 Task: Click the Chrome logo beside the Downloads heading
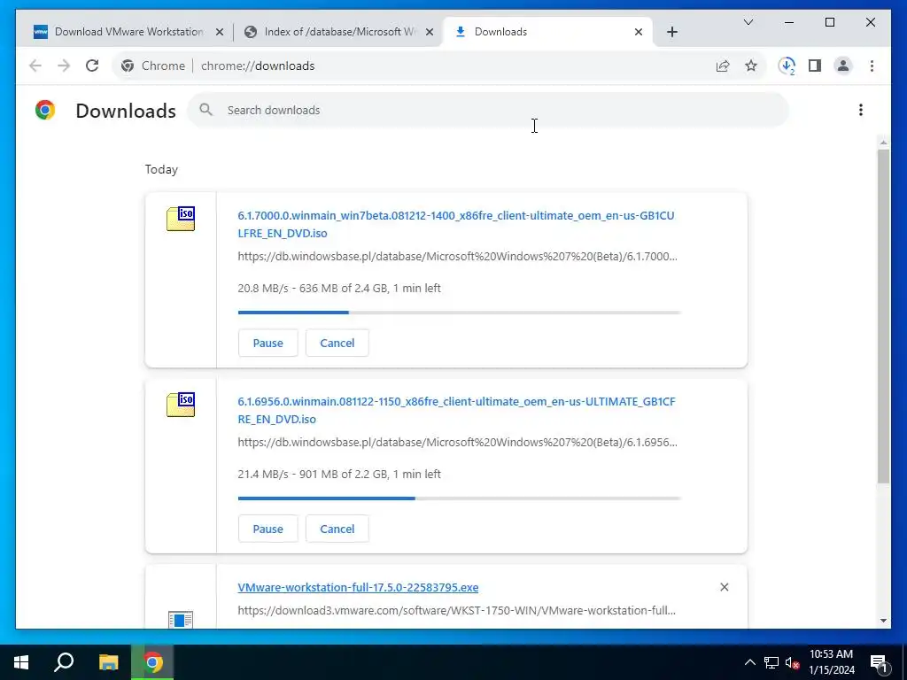(x=45, y=110)
